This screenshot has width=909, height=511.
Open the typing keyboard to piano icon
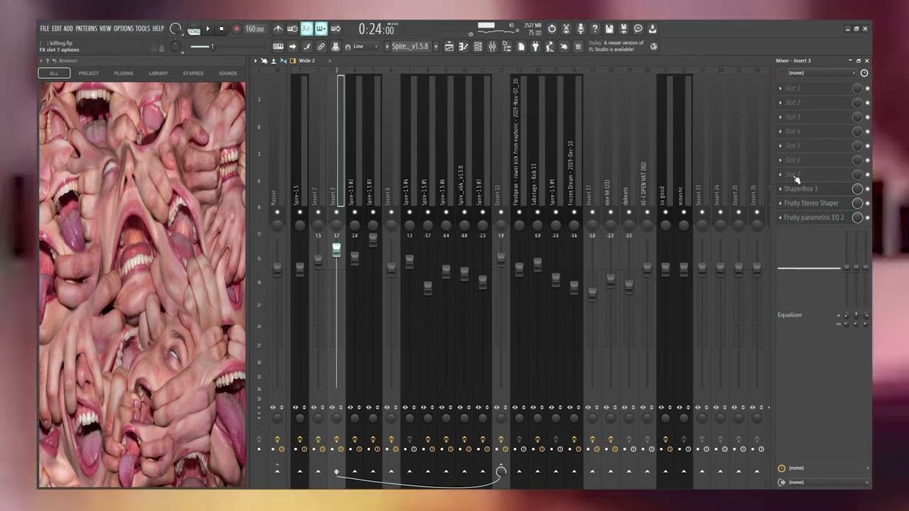click(278, 46)
